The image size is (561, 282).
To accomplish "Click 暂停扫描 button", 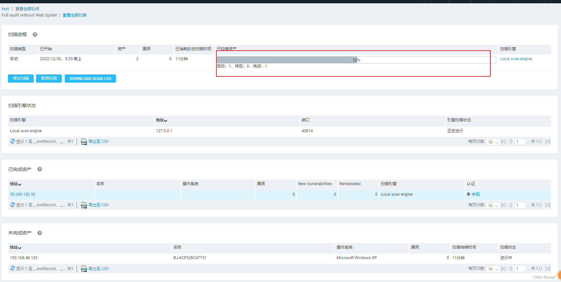I will click(x=49, y=78).
